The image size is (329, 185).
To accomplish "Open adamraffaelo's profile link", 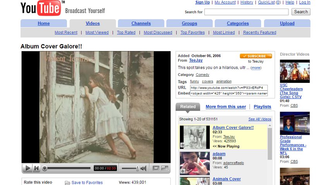I will tap(233, 163).
